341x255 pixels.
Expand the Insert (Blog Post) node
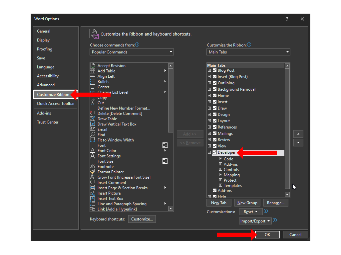(209, 77)
